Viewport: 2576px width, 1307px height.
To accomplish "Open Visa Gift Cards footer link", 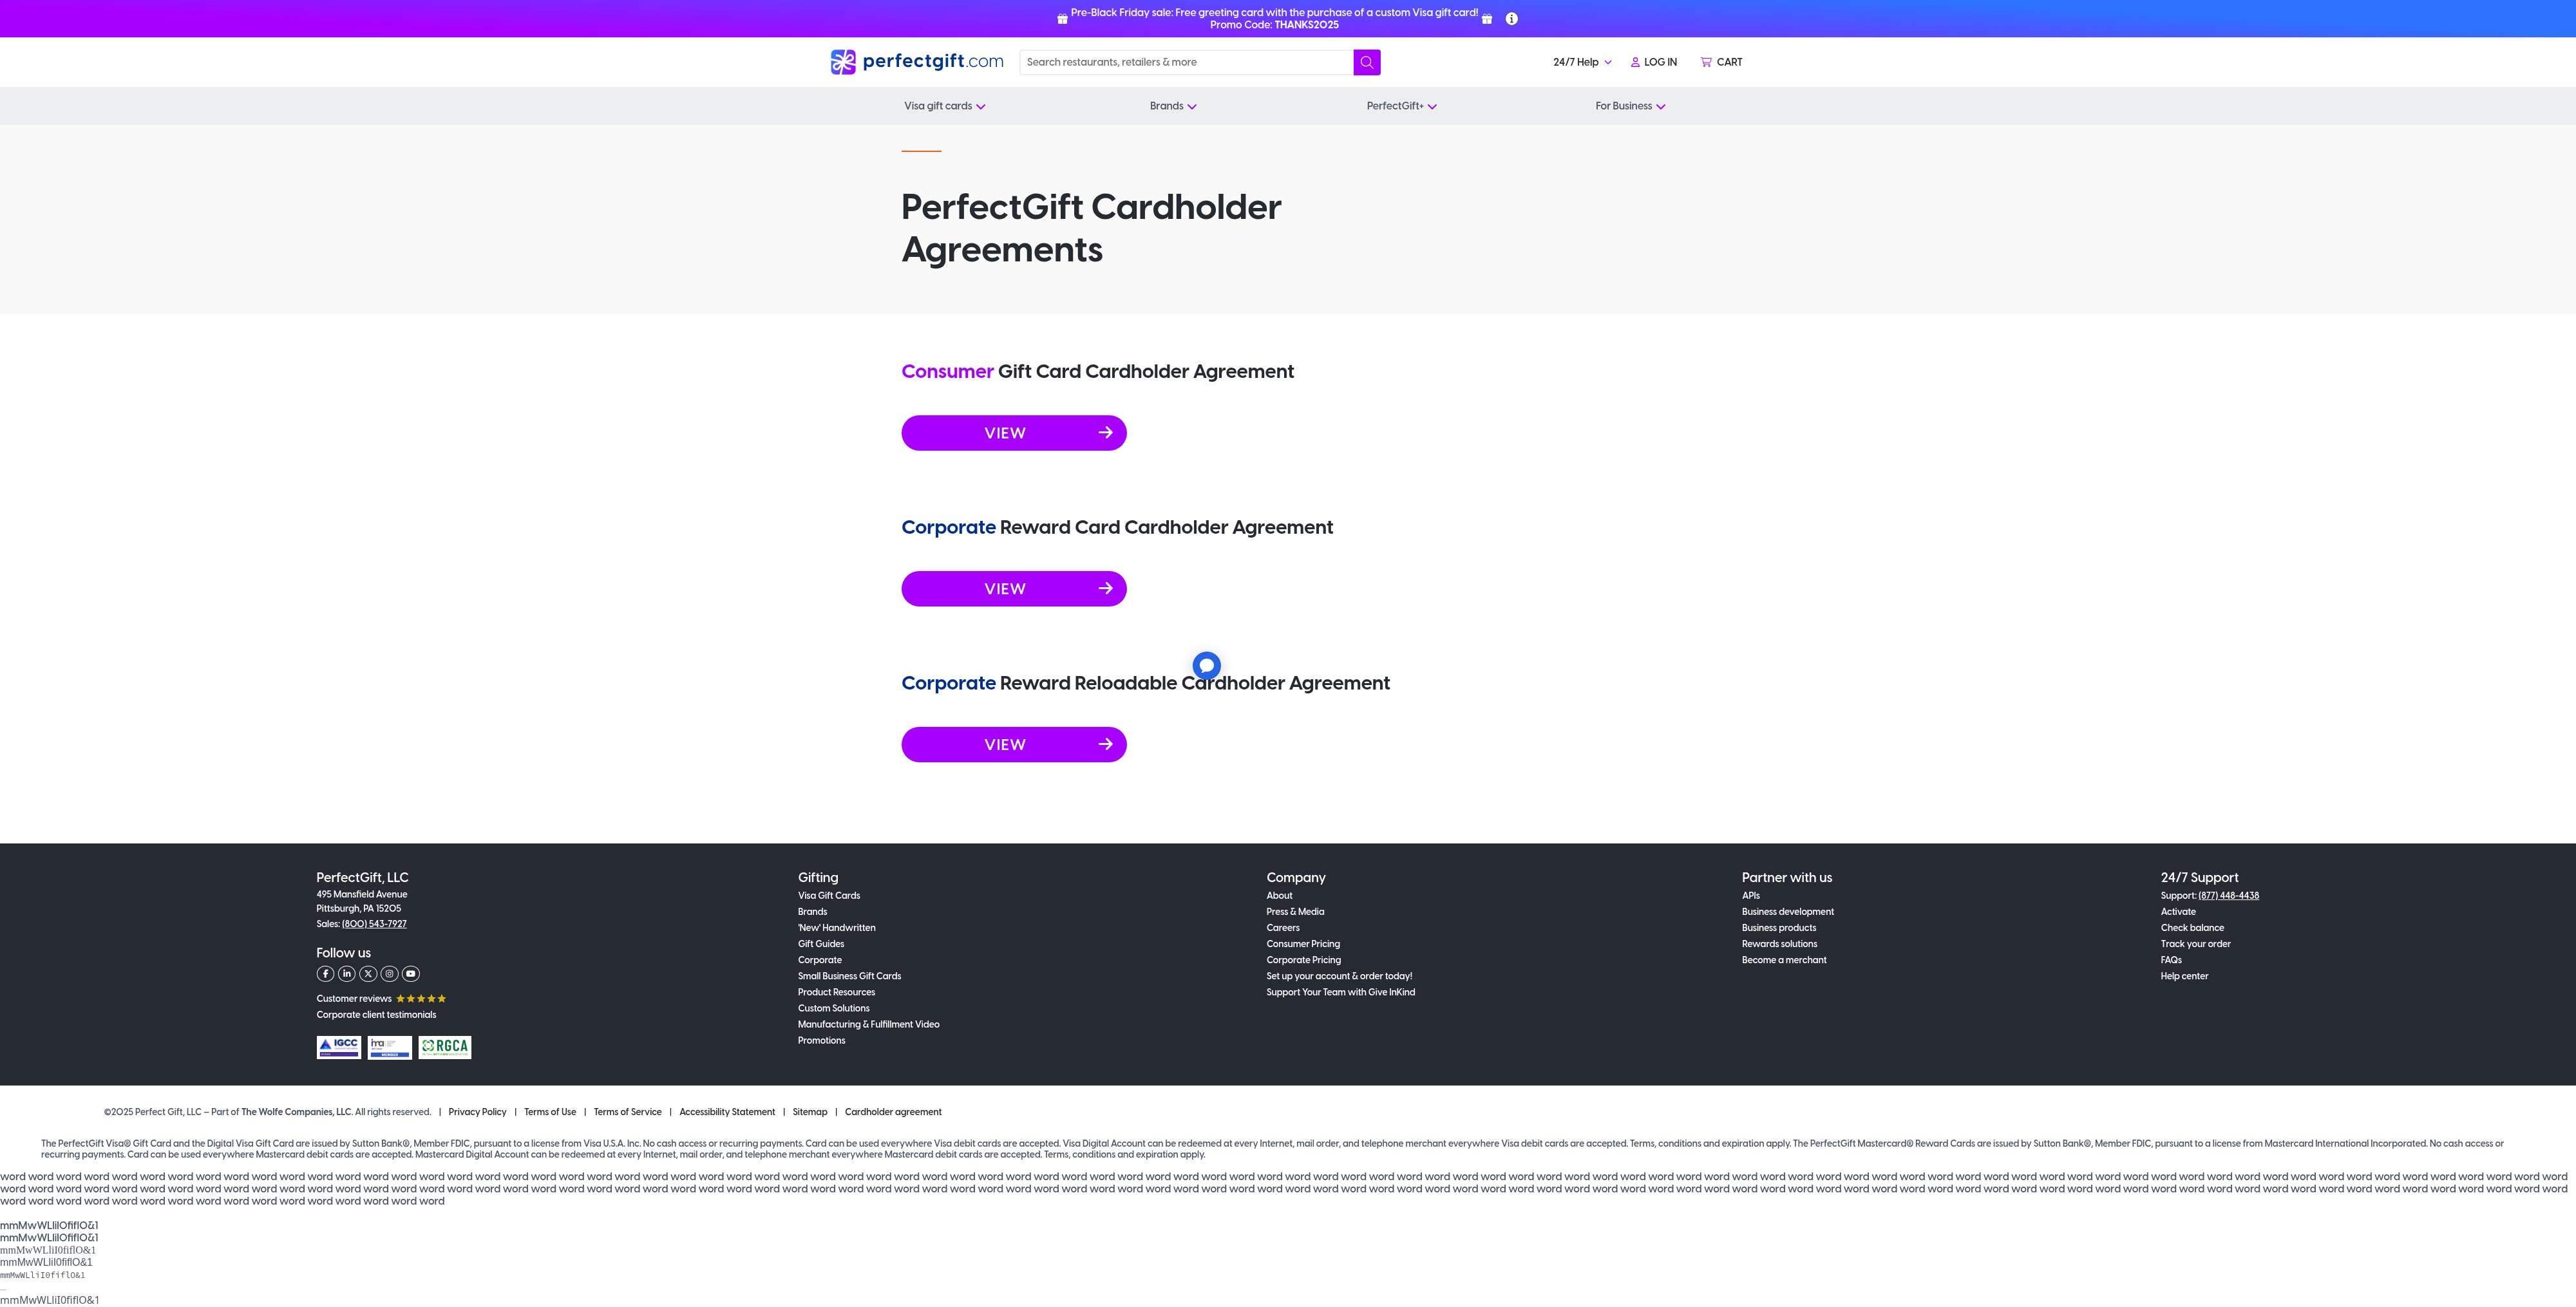I will [x=829, y=896].
